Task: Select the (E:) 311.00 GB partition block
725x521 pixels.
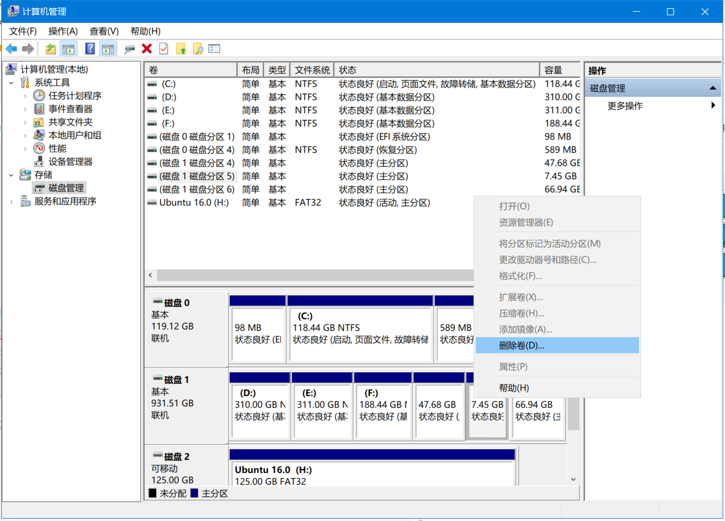Action: [322, 405]
